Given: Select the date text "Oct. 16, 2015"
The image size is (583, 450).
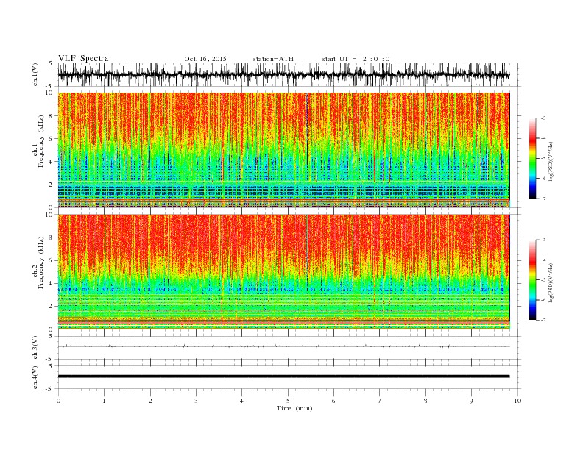Looking at the screenshot, I should tap(205, 59).
